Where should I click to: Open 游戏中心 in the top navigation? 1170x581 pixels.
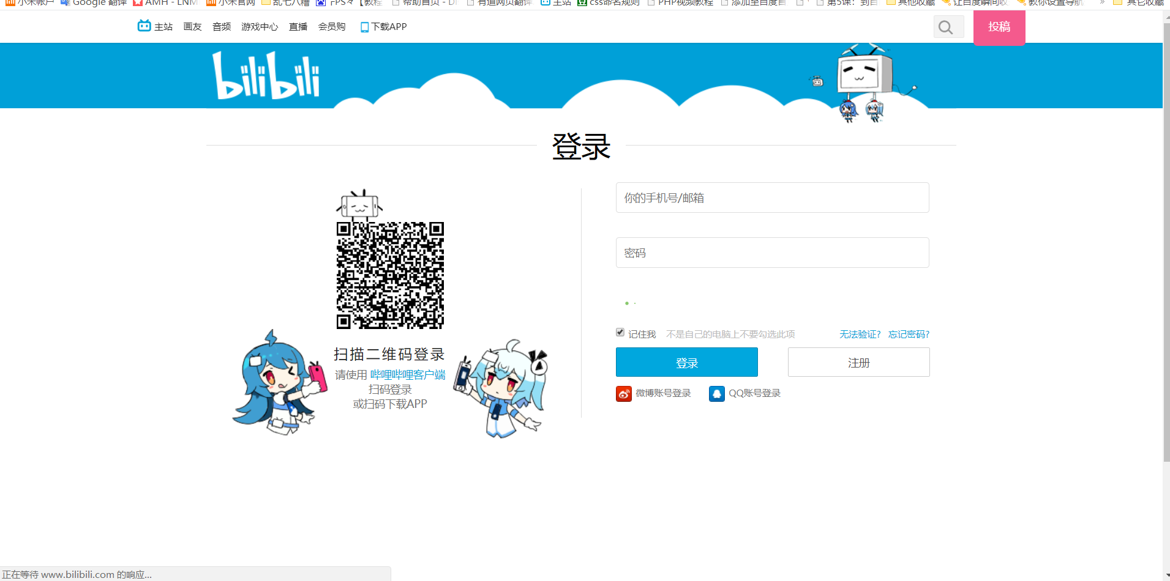click(260, 27)
